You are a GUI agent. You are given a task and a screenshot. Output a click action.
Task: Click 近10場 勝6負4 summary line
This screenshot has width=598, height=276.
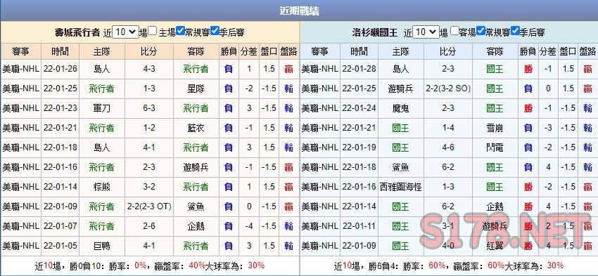pos(449,265)
